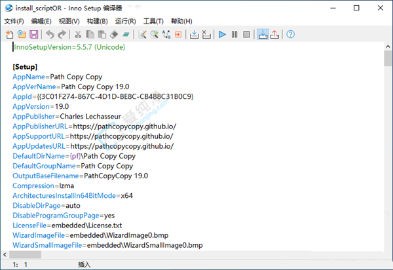Click the cursor position 1: 1 status
Image resolution: width=393 pixels, height=270 pixels.
pos(20,265)
